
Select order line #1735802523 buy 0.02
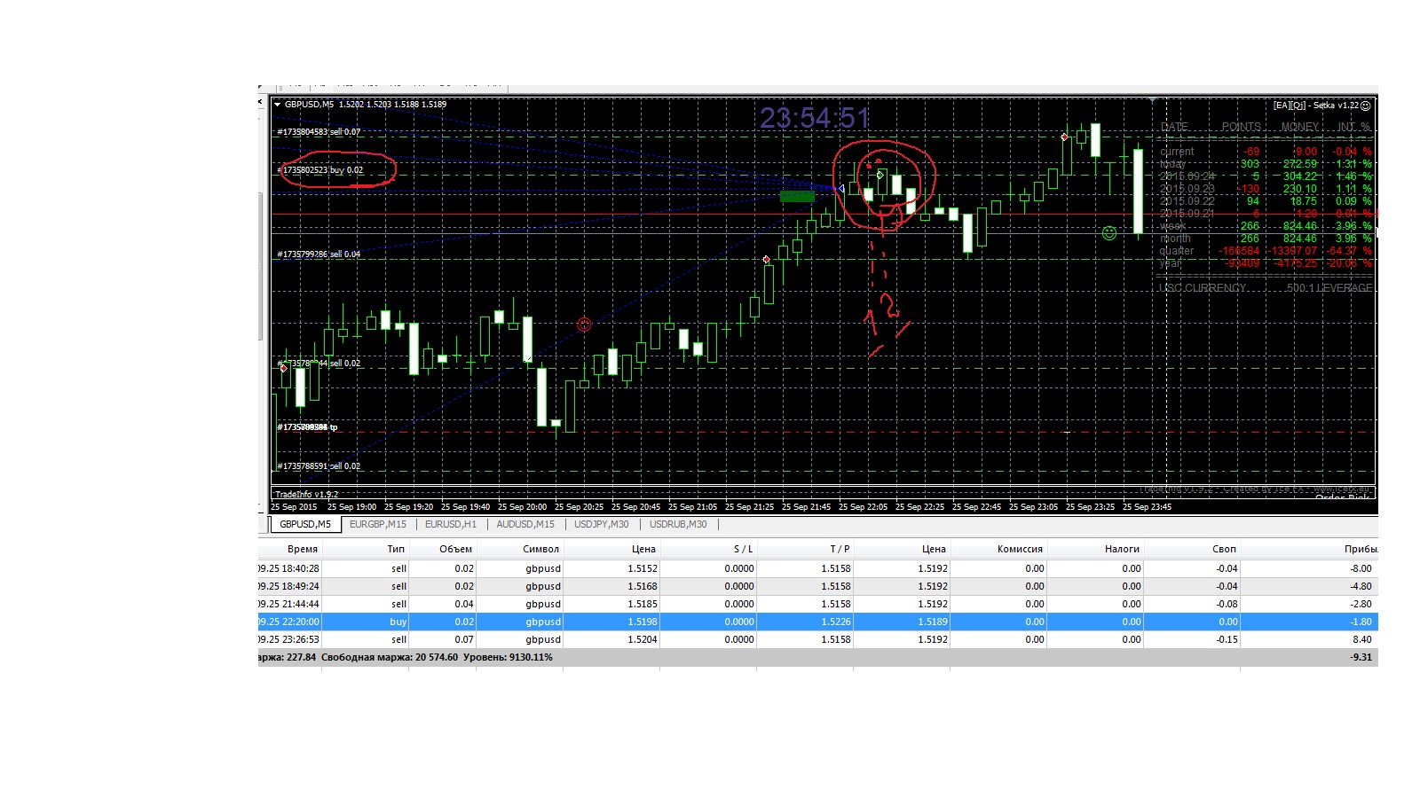[x=320, y=170]
